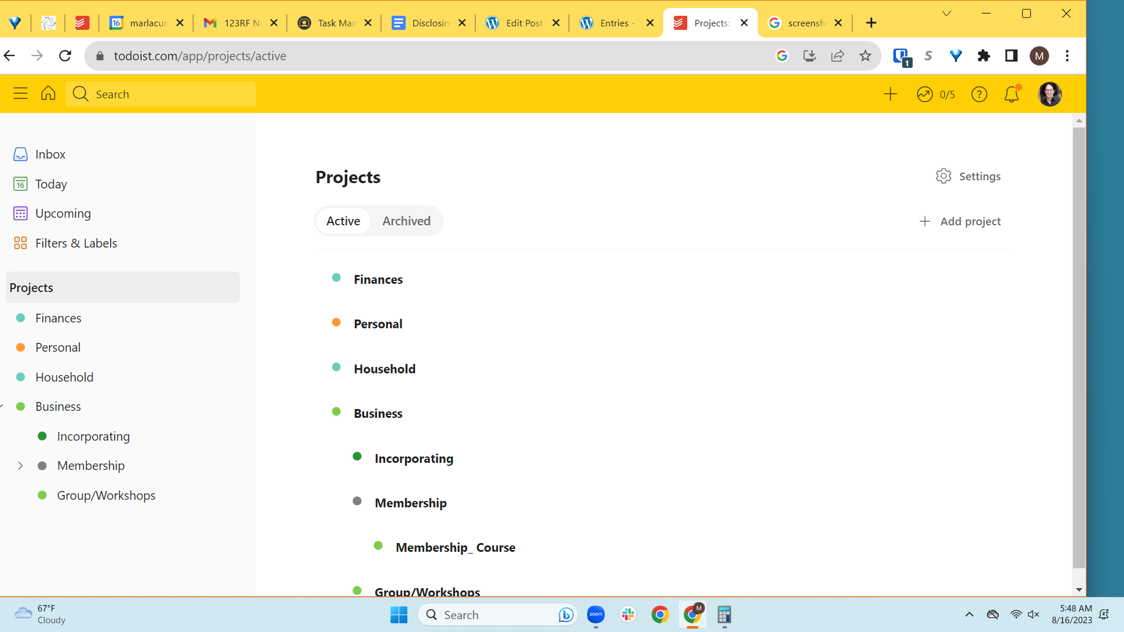Screen dimensions: 1124x632
Task: Open Slack from Windows taskbar
Action: point(628,614)
